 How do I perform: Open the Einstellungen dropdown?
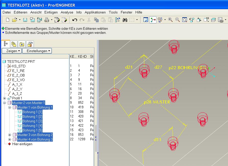point(37,51)
